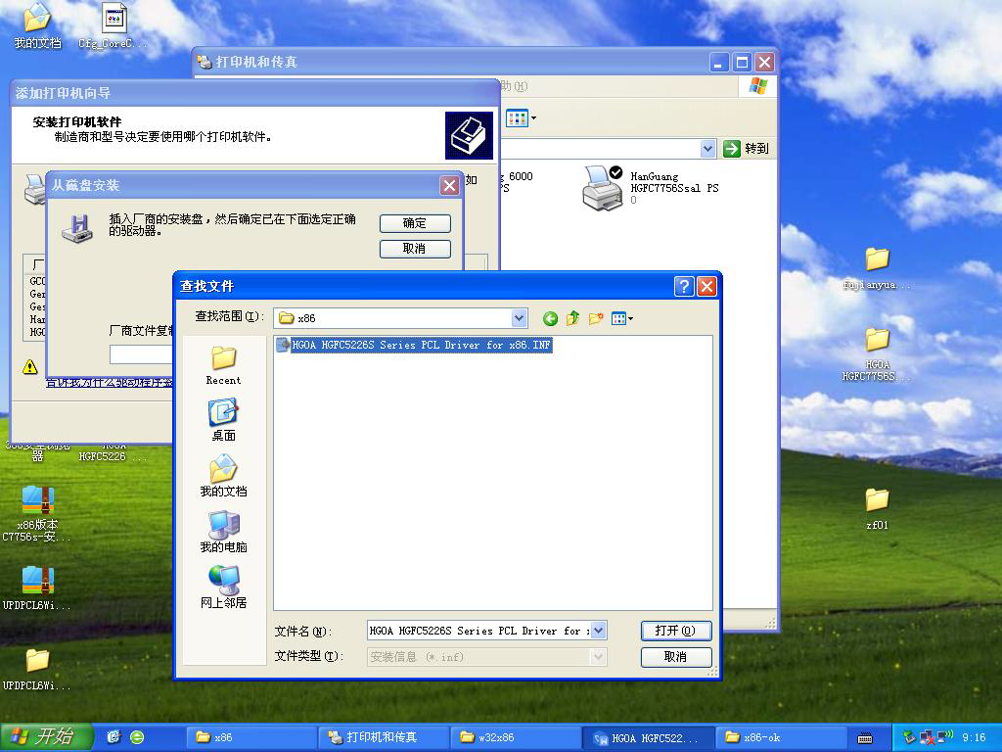1002x752 pixels.
Task: Create a new folder in the file dialog
Action: click(x=596, y=318)
